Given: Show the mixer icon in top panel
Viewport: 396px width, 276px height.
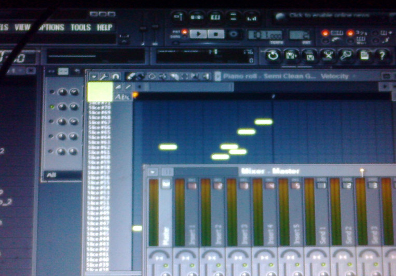Looking at the screenshot, I should coord(252,17).
